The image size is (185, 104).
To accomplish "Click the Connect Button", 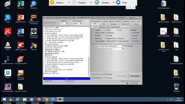I will click(50, 23).
